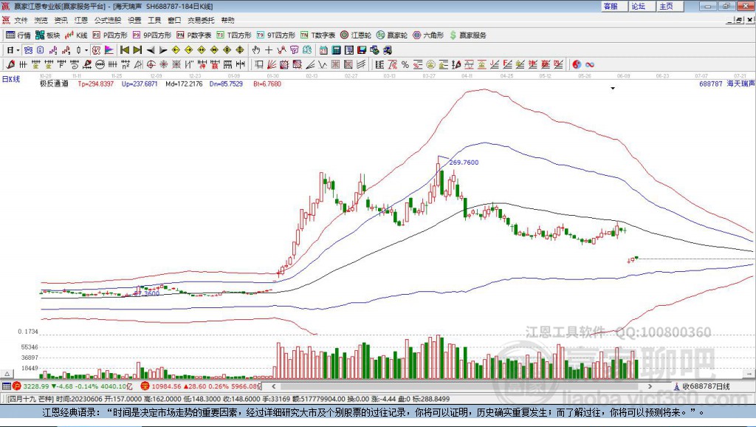Open the 窗口 menu

click(174, 20)
